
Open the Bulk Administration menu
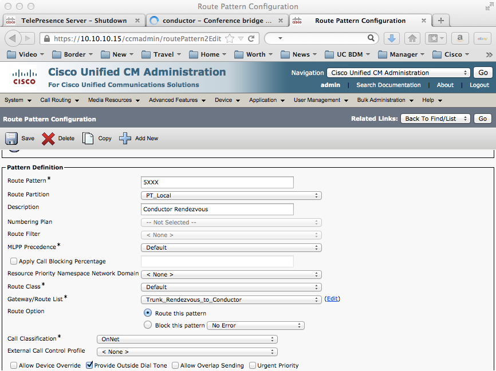click(x=385, y=100)
